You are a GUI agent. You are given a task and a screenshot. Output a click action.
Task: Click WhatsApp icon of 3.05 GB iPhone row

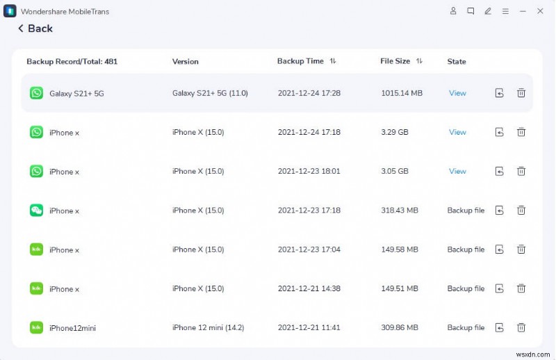(36, 171)
